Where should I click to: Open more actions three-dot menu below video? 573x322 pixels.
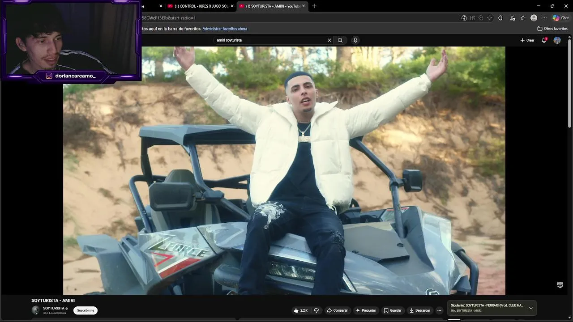[439, 310]
